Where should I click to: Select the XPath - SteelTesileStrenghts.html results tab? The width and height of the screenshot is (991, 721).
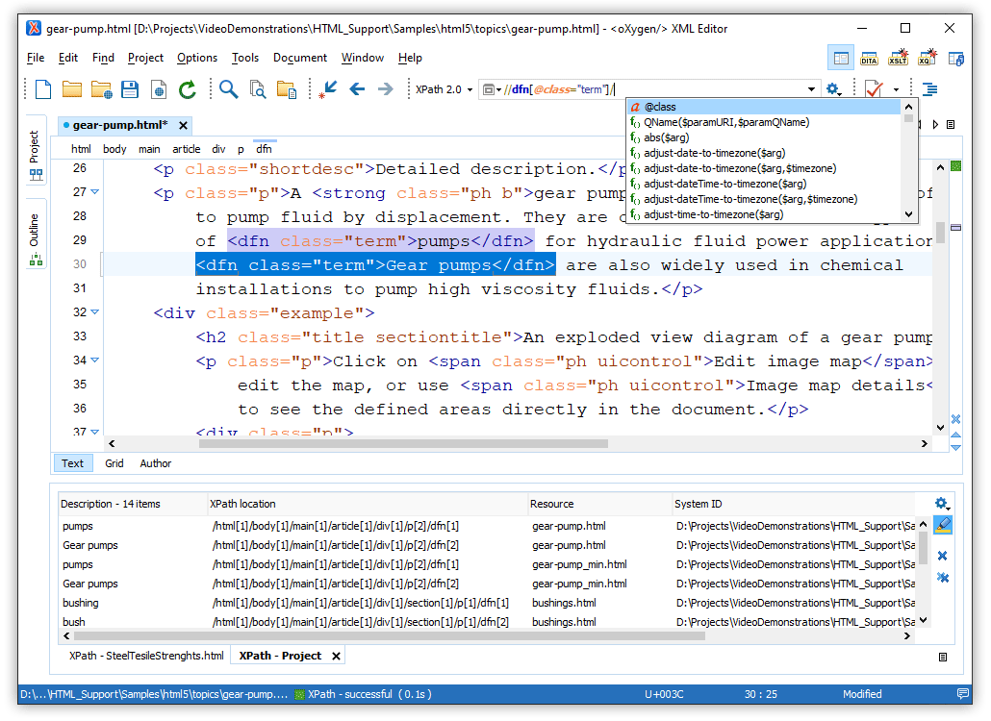[x=146, y=656]
